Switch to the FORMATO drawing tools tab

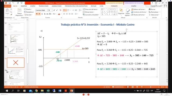(114, 6)
